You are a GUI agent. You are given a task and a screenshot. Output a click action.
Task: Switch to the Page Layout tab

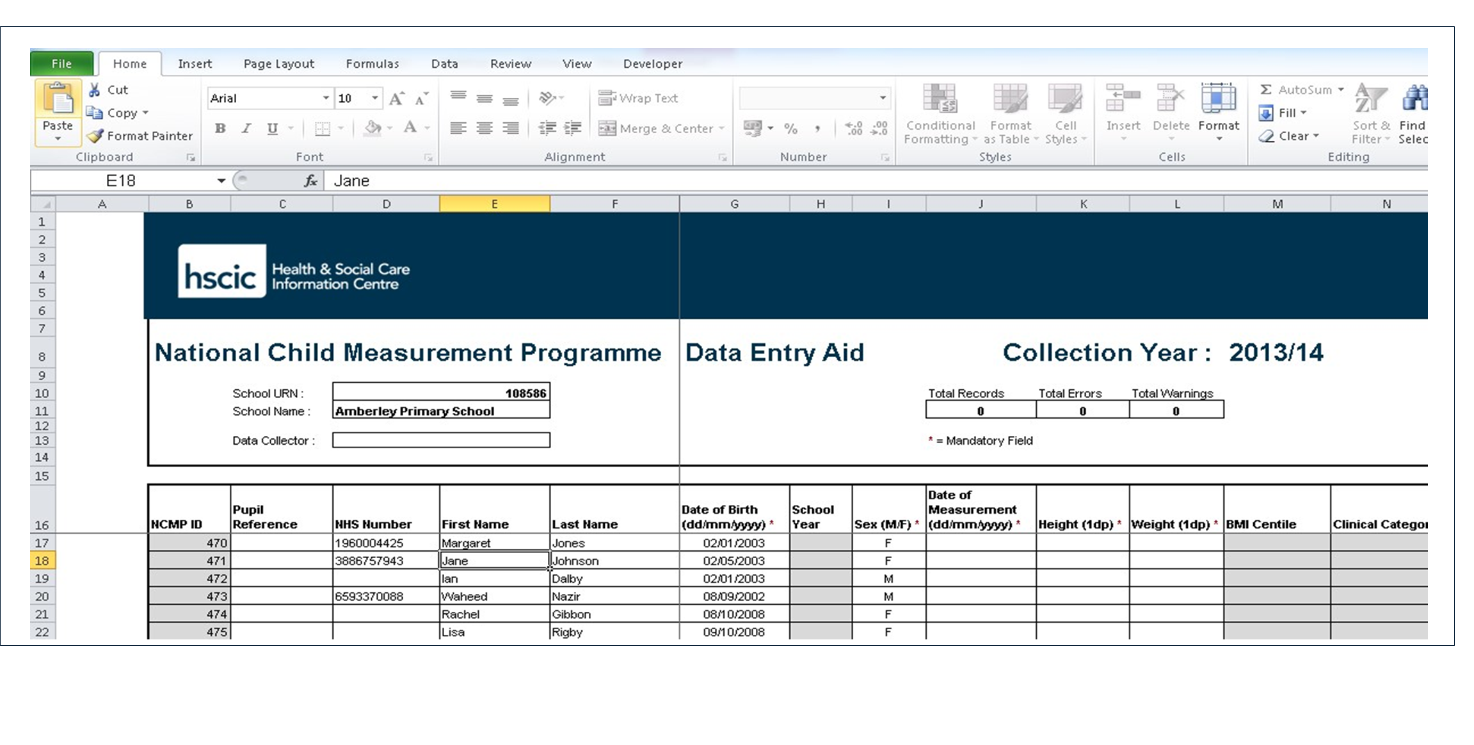tap(278, 63)
